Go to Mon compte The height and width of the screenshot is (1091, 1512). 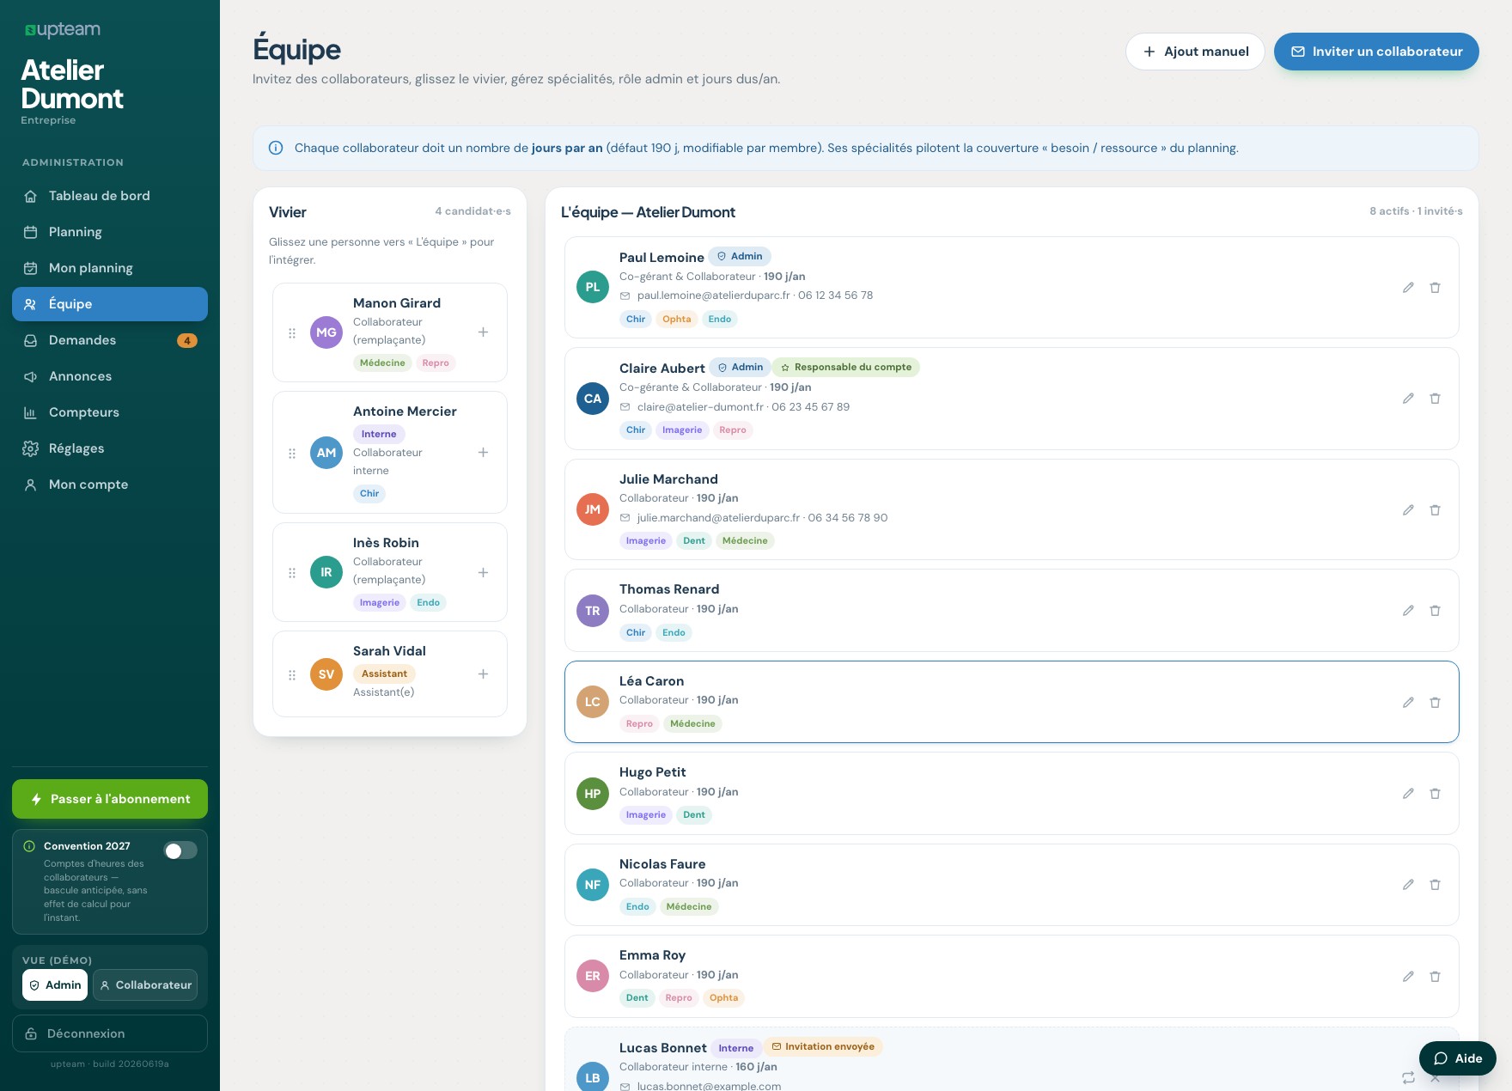[x=110, y=485]
